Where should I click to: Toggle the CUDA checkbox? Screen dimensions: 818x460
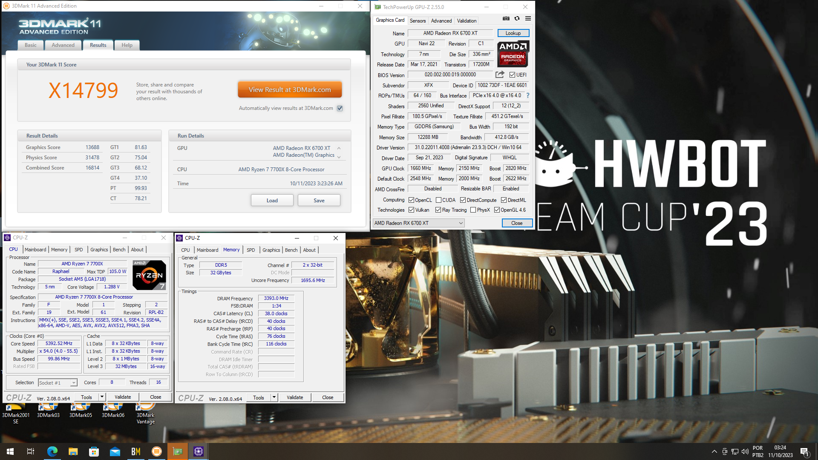point(438,200)
